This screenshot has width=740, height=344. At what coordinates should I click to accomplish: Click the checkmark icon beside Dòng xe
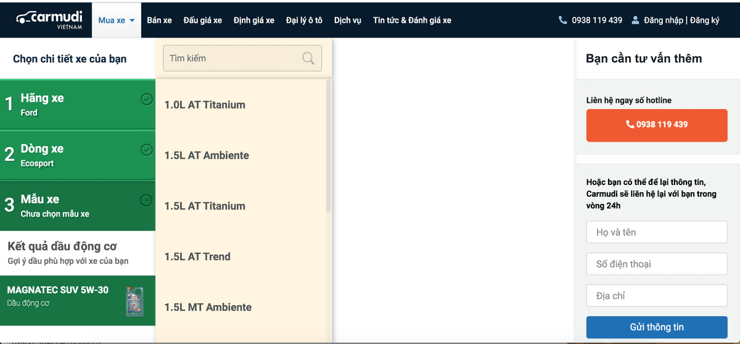147,149
